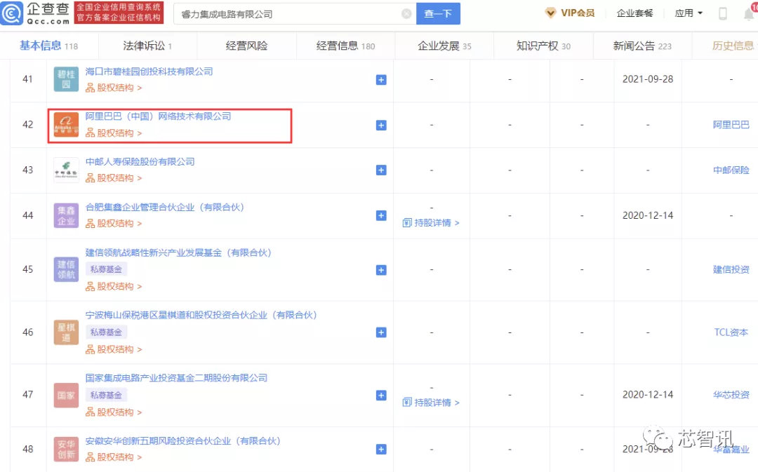Expand row 46 宁波梅山 plus icon

click(381, 332)
